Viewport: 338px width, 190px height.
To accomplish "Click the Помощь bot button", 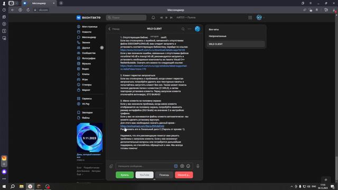I will 164,175.
